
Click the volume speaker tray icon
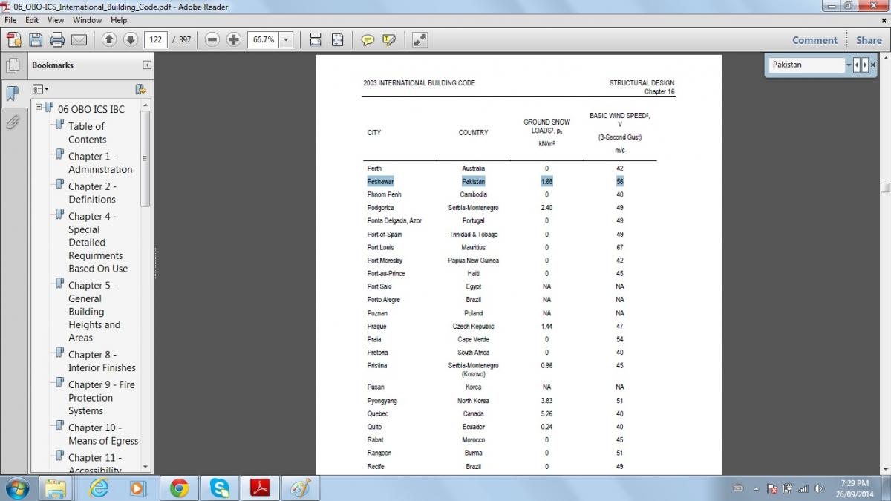click(818, 488)
